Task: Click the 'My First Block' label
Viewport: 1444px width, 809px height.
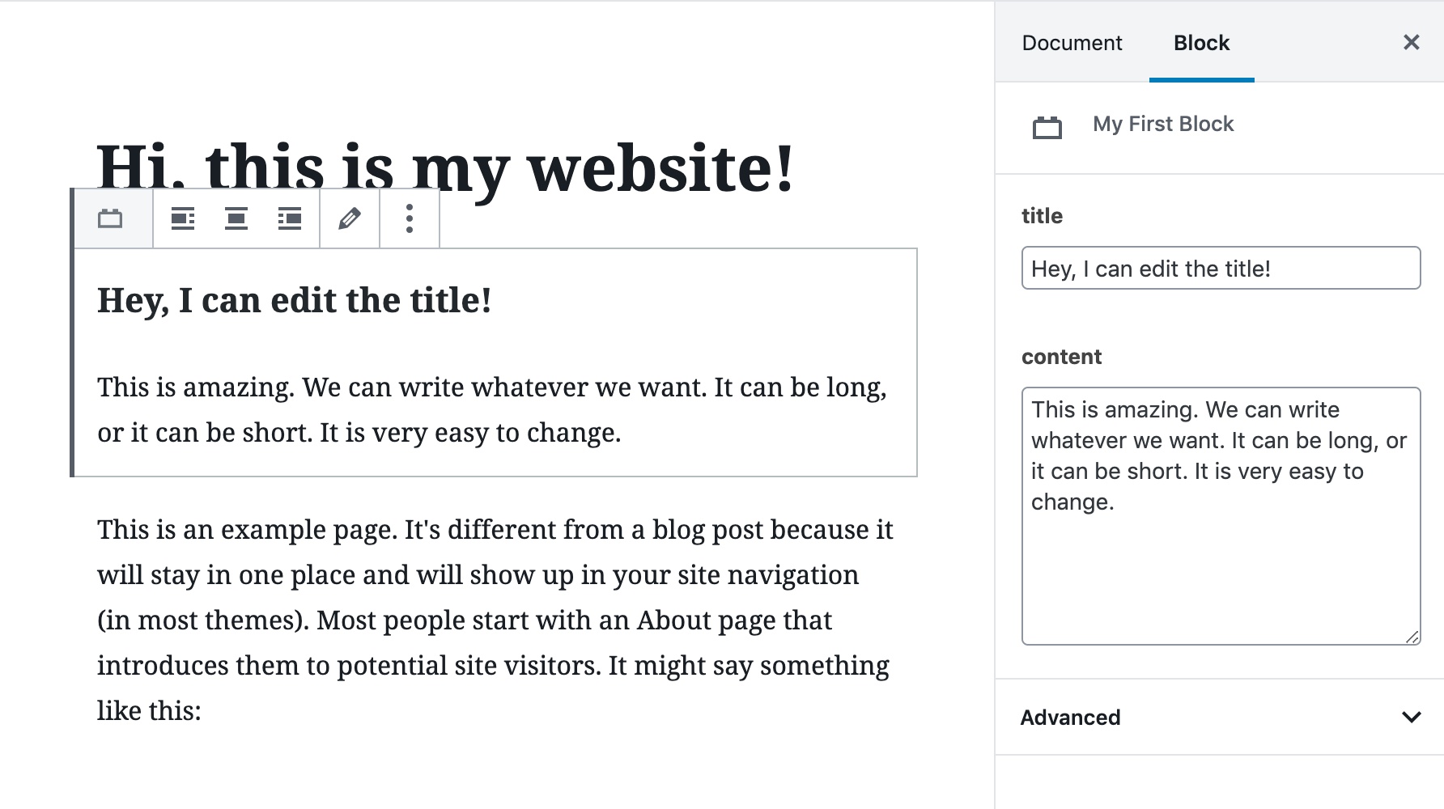Action: 1163,124
